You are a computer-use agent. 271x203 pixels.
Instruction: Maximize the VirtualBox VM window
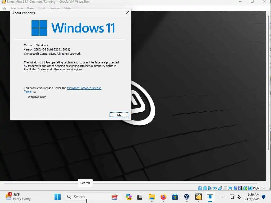[x=252, y=2]
